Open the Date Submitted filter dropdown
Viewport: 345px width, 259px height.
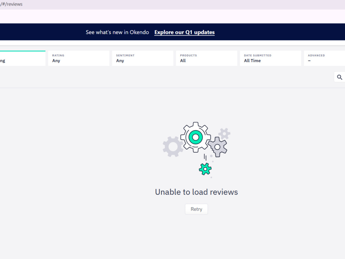click(x=270, y=58)
